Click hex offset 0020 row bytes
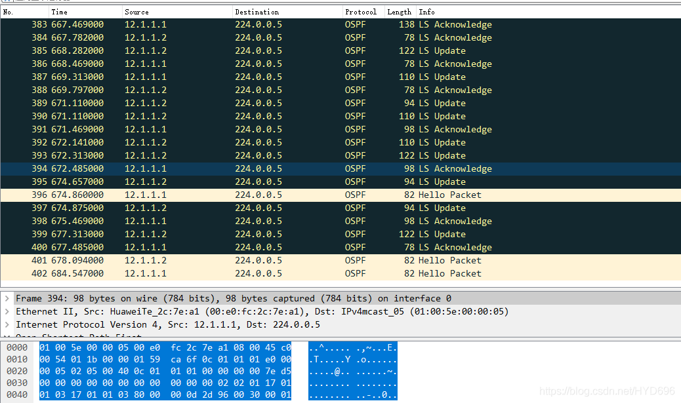The width and height of the screenshot is (681, 403). [x=165, y=372]
